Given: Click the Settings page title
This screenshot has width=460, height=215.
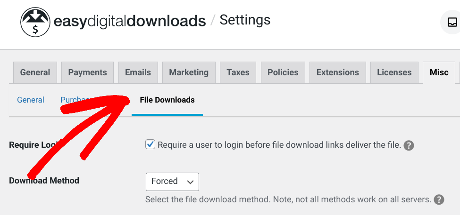Looking at the screenshot, I should (x=245, y=20).
